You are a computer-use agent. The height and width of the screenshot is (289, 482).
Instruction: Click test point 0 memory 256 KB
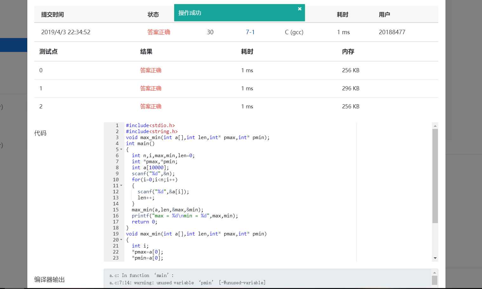[351, 70]
